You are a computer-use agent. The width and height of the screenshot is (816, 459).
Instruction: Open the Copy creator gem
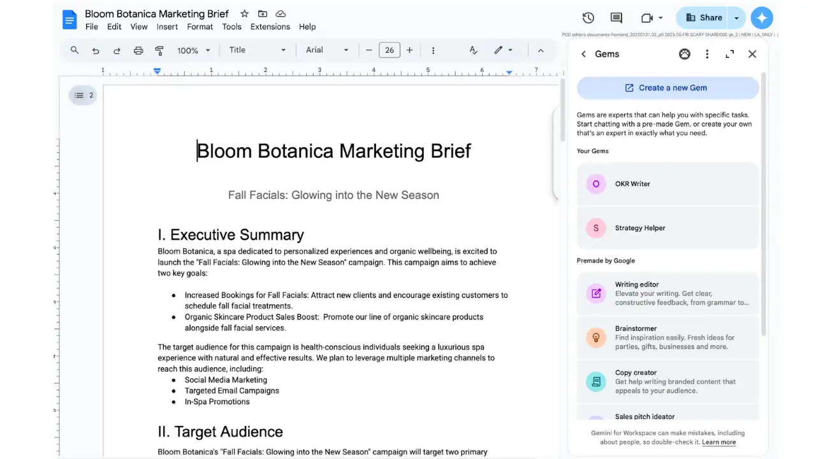[x=668, y=382]
